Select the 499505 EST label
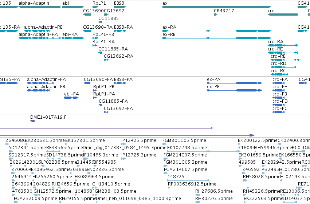310x204 pixels. [x=247, y=163]
